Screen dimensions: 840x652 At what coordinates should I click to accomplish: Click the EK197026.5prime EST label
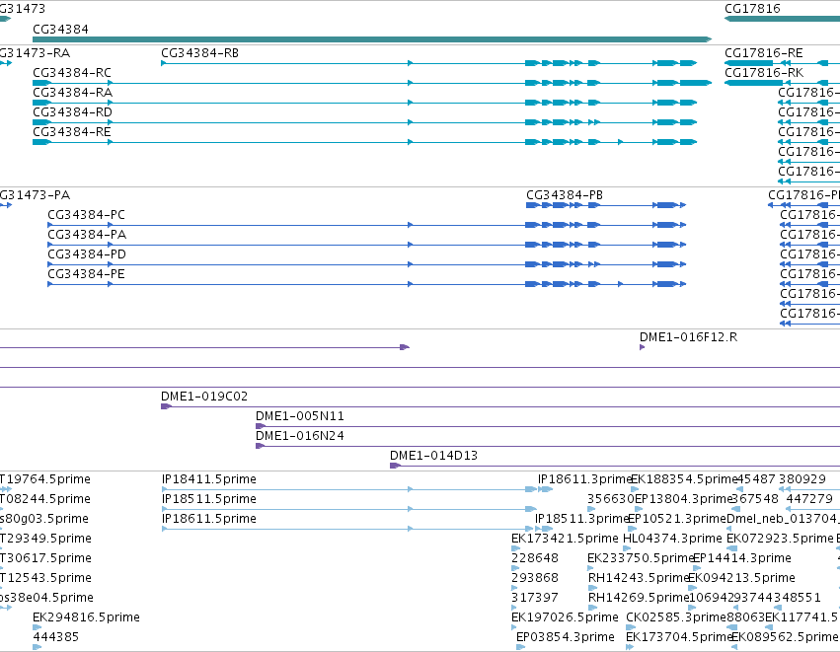[x=565, y=617]
